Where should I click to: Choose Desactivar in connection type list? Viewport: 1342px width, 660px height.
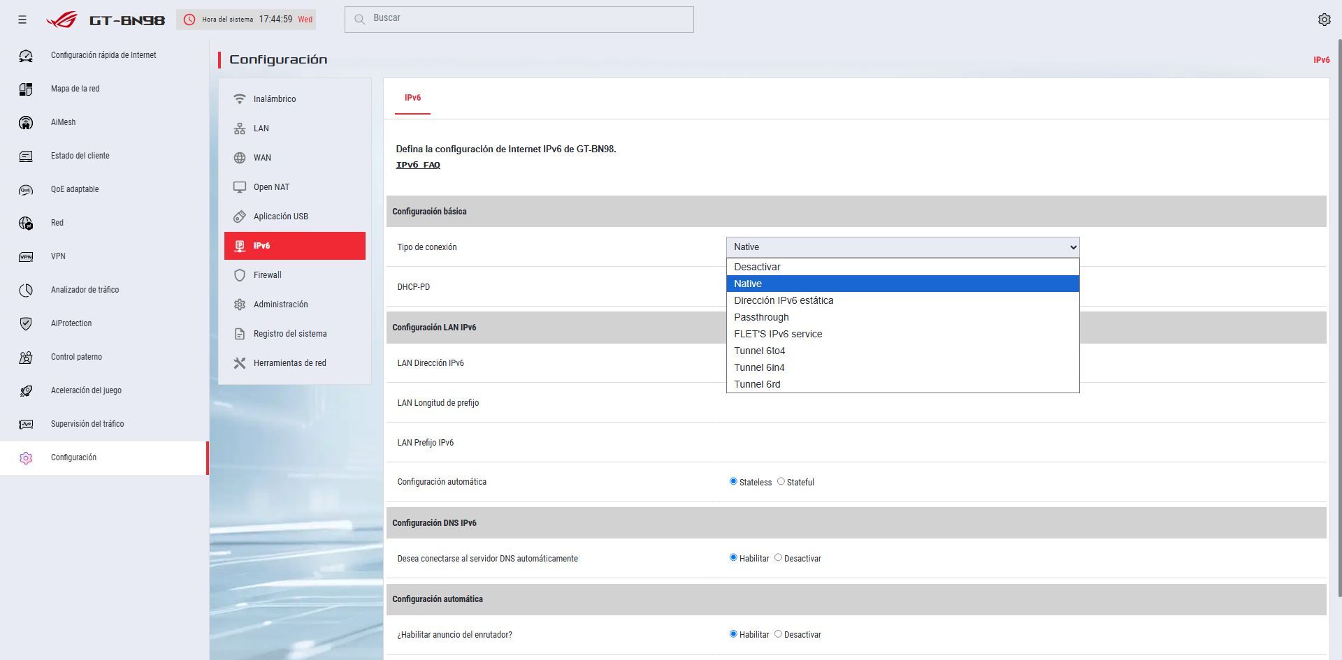(x=902, y=267)
